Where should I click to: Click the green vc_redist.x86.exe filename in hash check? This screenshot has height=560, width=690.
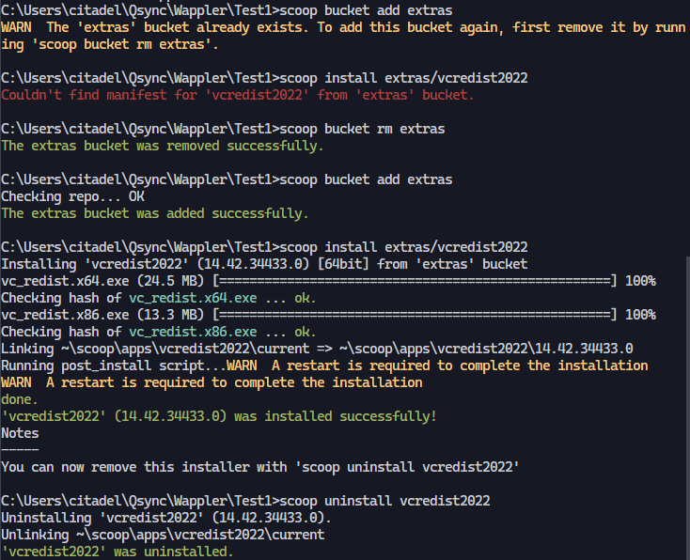193,332
